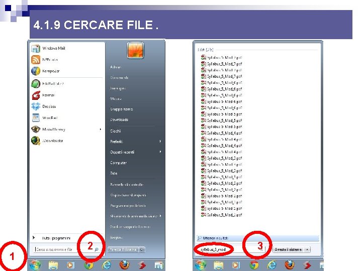Open Dispositivi e stampanti
This screenshot has height=271, width=362.
[x=128, y=195]
